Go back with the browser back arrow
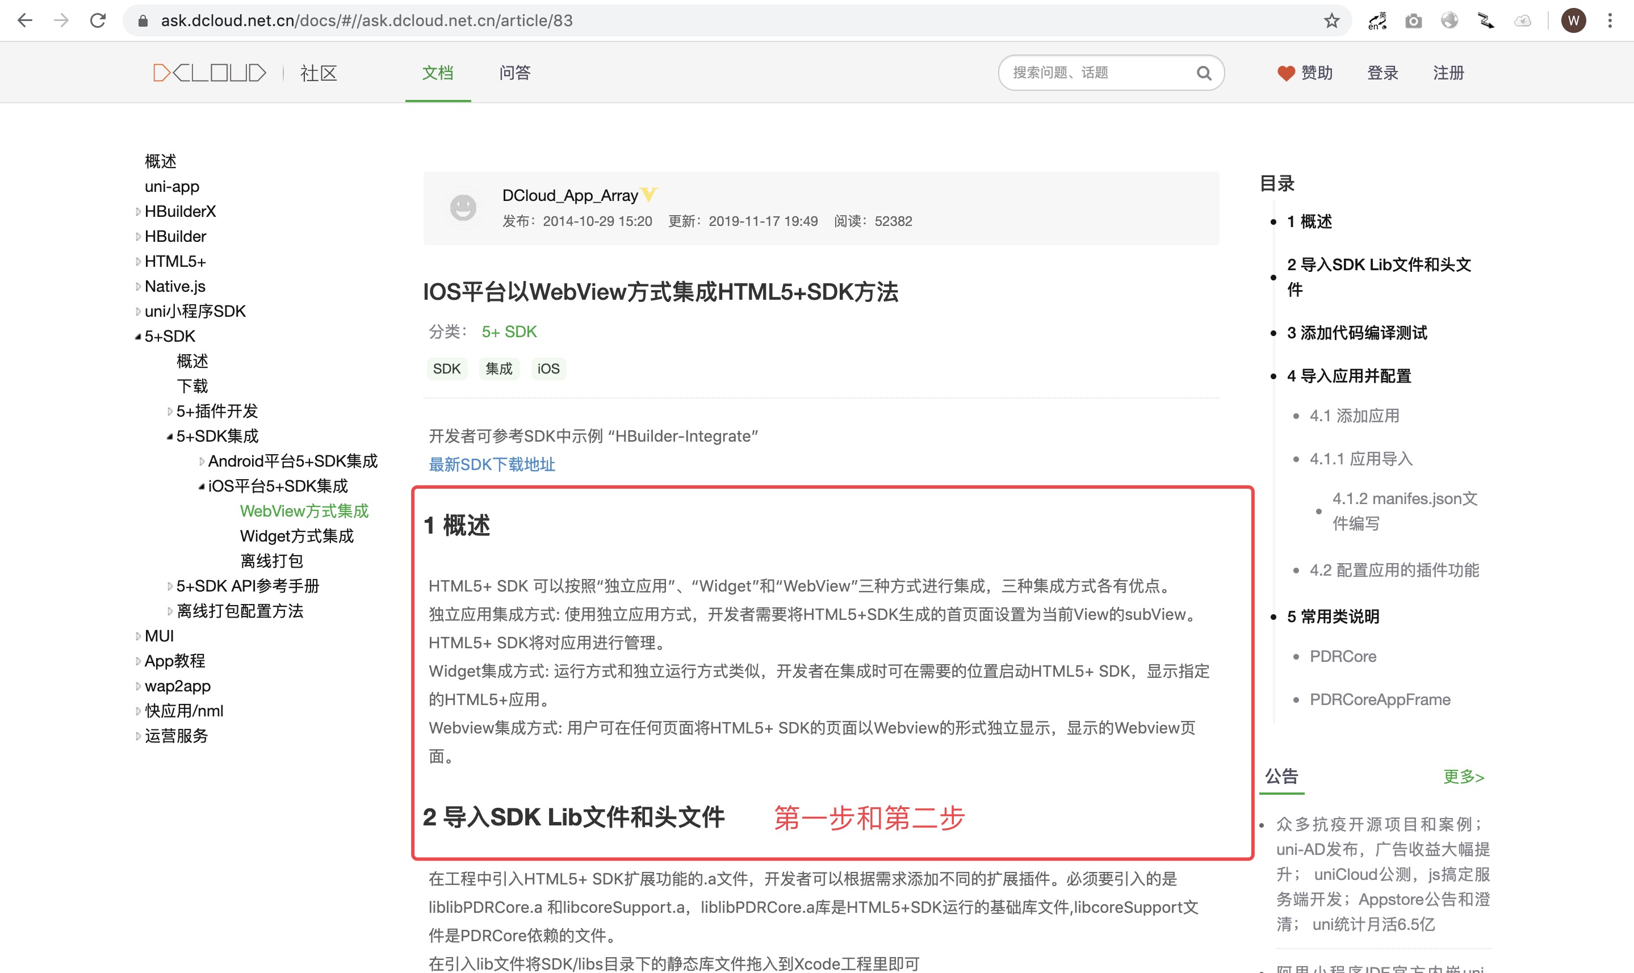The image size is (1634, 973). [x=25, y=20]
